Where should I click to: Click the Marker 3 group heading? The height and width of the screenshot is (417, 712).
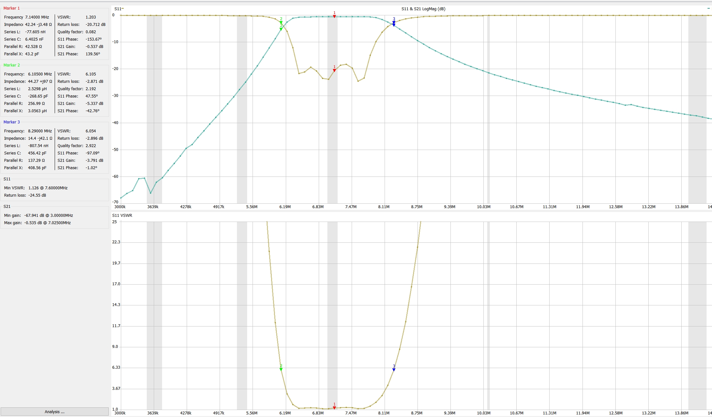(12, 122)
